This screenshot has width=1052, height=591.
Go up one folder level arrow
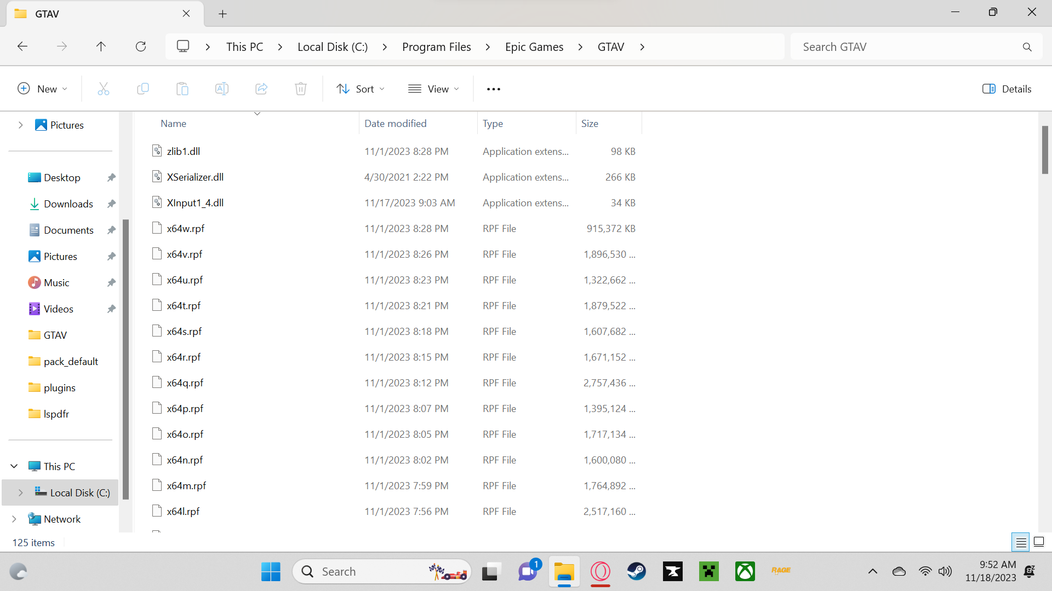(101, 47)
